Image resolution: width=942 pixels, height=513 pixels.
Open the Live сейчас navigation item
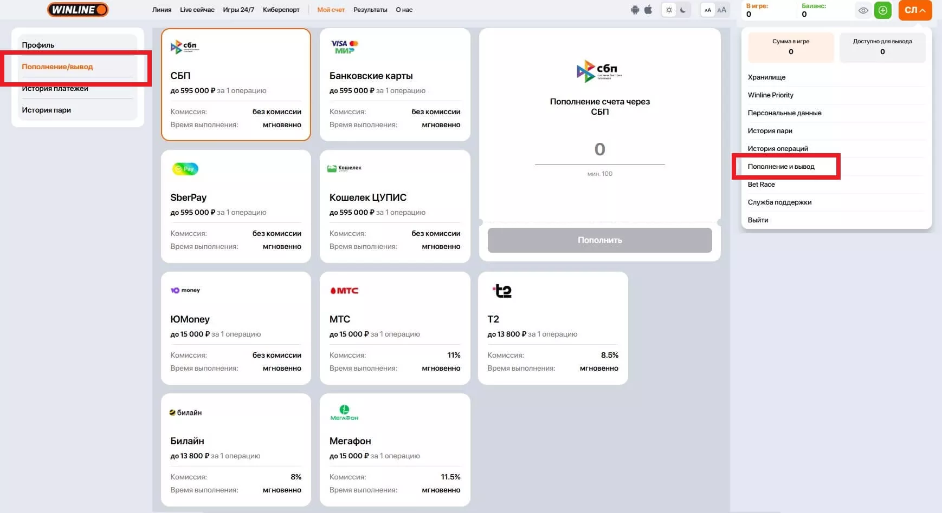(197, 10)
